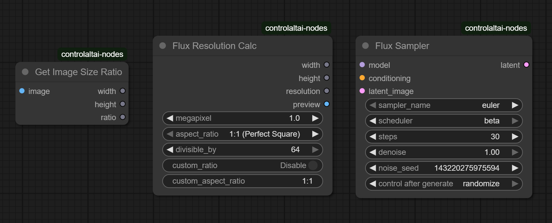Click the resolution output socket
The width and height of the screenshot is (552, 223).
(327, 91)
